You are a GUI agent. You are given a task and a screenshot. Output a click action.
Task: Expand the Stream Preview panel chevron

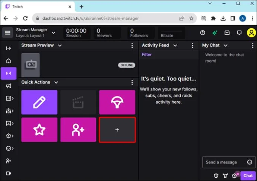point(60,45)
